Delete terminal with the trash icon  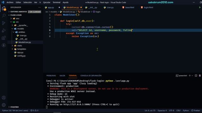coord(200,76)
